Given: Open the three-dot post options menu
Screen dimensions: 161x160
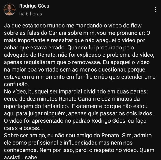Looking at the screenshot, I should 156,9.
